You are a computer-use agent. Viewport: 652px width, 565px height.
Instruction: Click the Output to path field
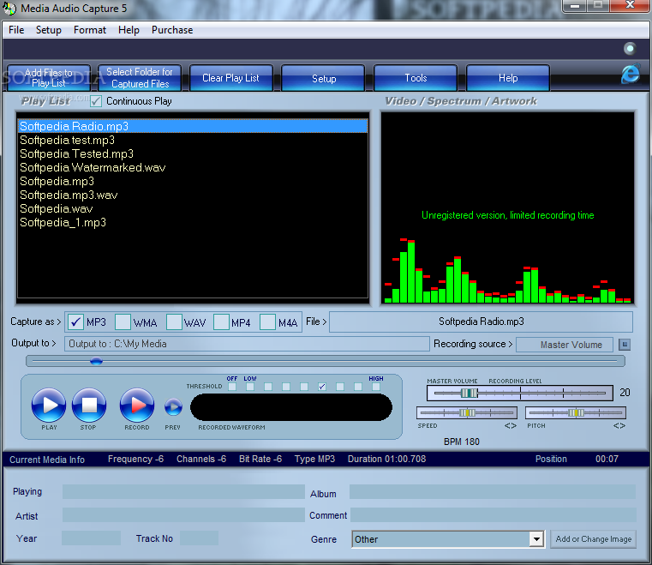click(247, 344)
